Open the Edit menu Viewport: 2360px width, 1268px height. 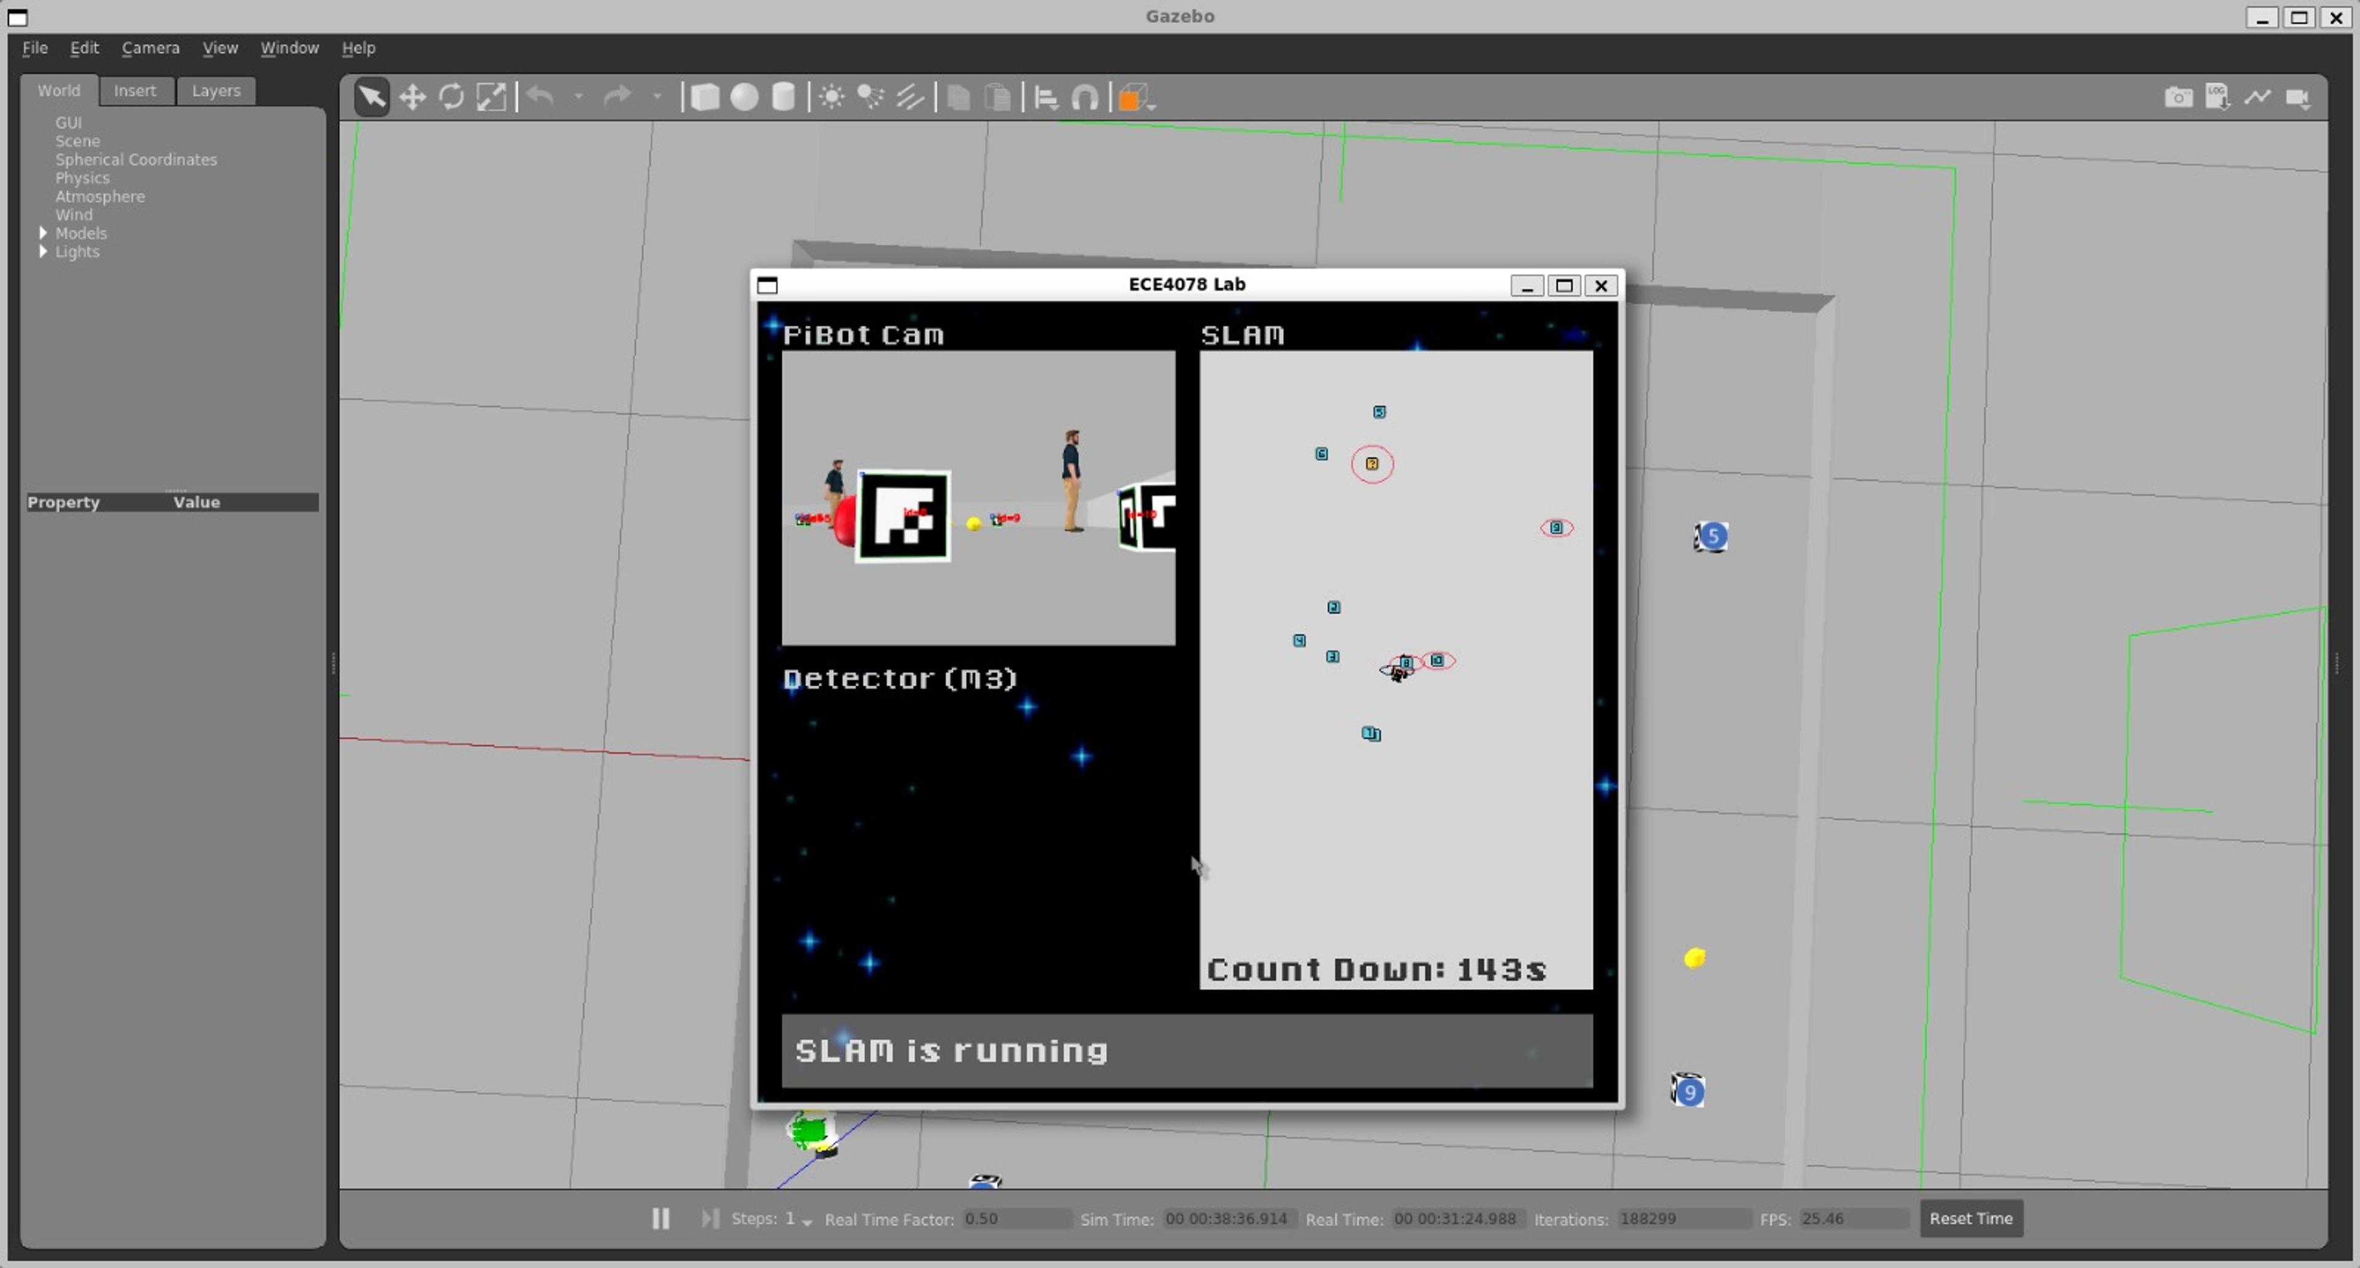(x=84, y=47)
